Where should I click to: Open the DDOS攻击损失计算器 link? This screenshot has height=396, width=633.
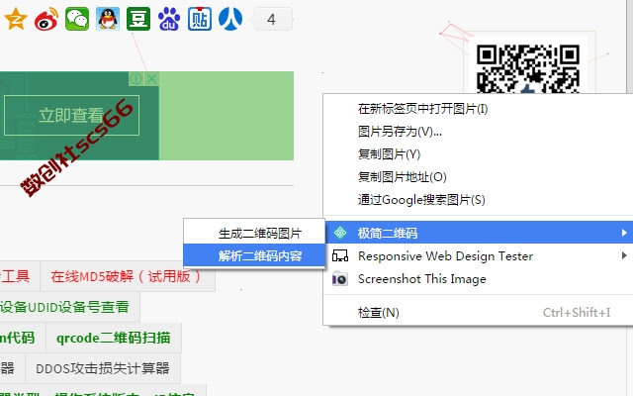pyautogui.click(x=103, y=368)
